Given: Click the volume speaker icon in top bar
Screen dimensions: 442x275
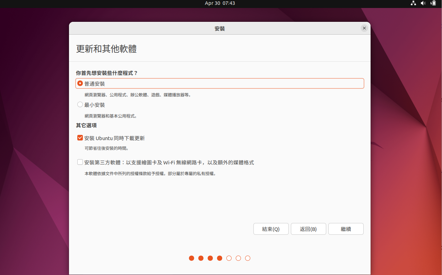Looking at the screenshot, I should [423, 3].
